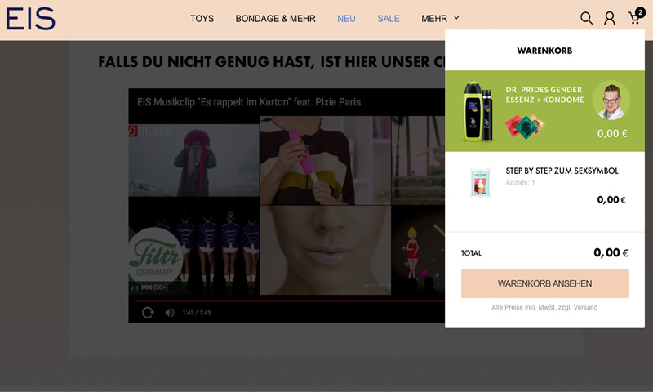Viewport: 653px width, 392px height.
Task: Click the shopping cart icon
Action: (633, 19)
